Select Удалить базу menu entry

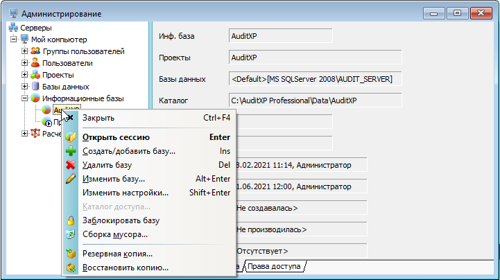click(x=149, y=165)
